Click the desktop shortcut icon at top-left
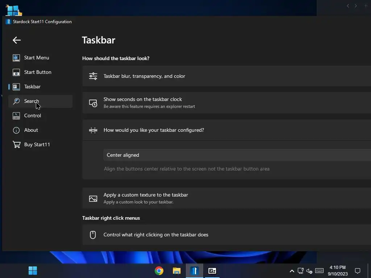 coord(14,10)
